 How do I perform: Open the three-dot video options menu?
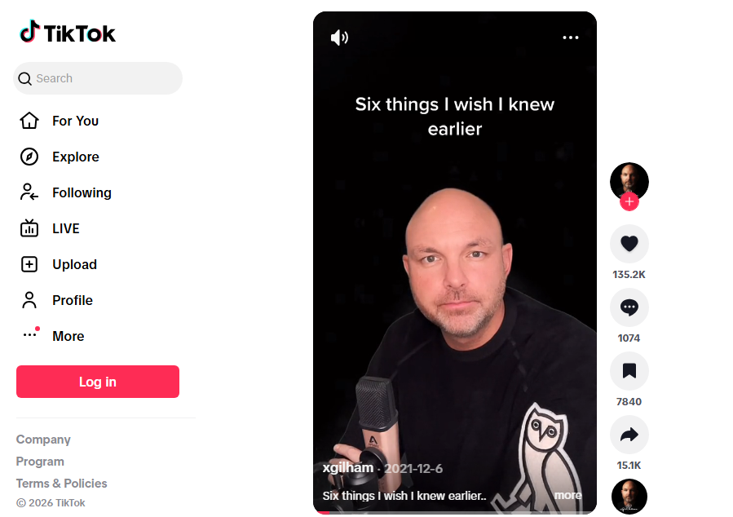(570, 38)
